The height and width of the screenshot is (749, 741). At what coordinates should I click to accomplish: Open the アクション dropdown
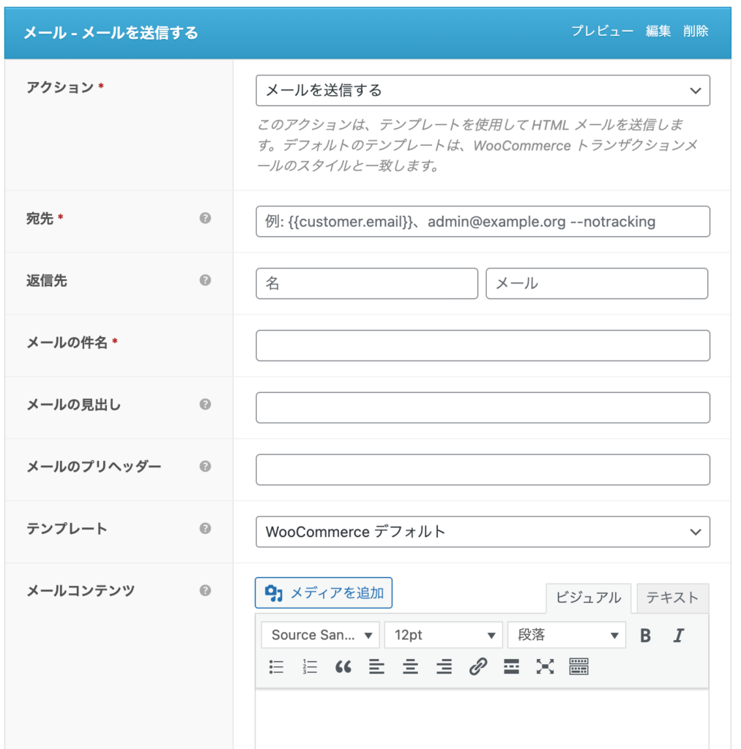[483, 90]
